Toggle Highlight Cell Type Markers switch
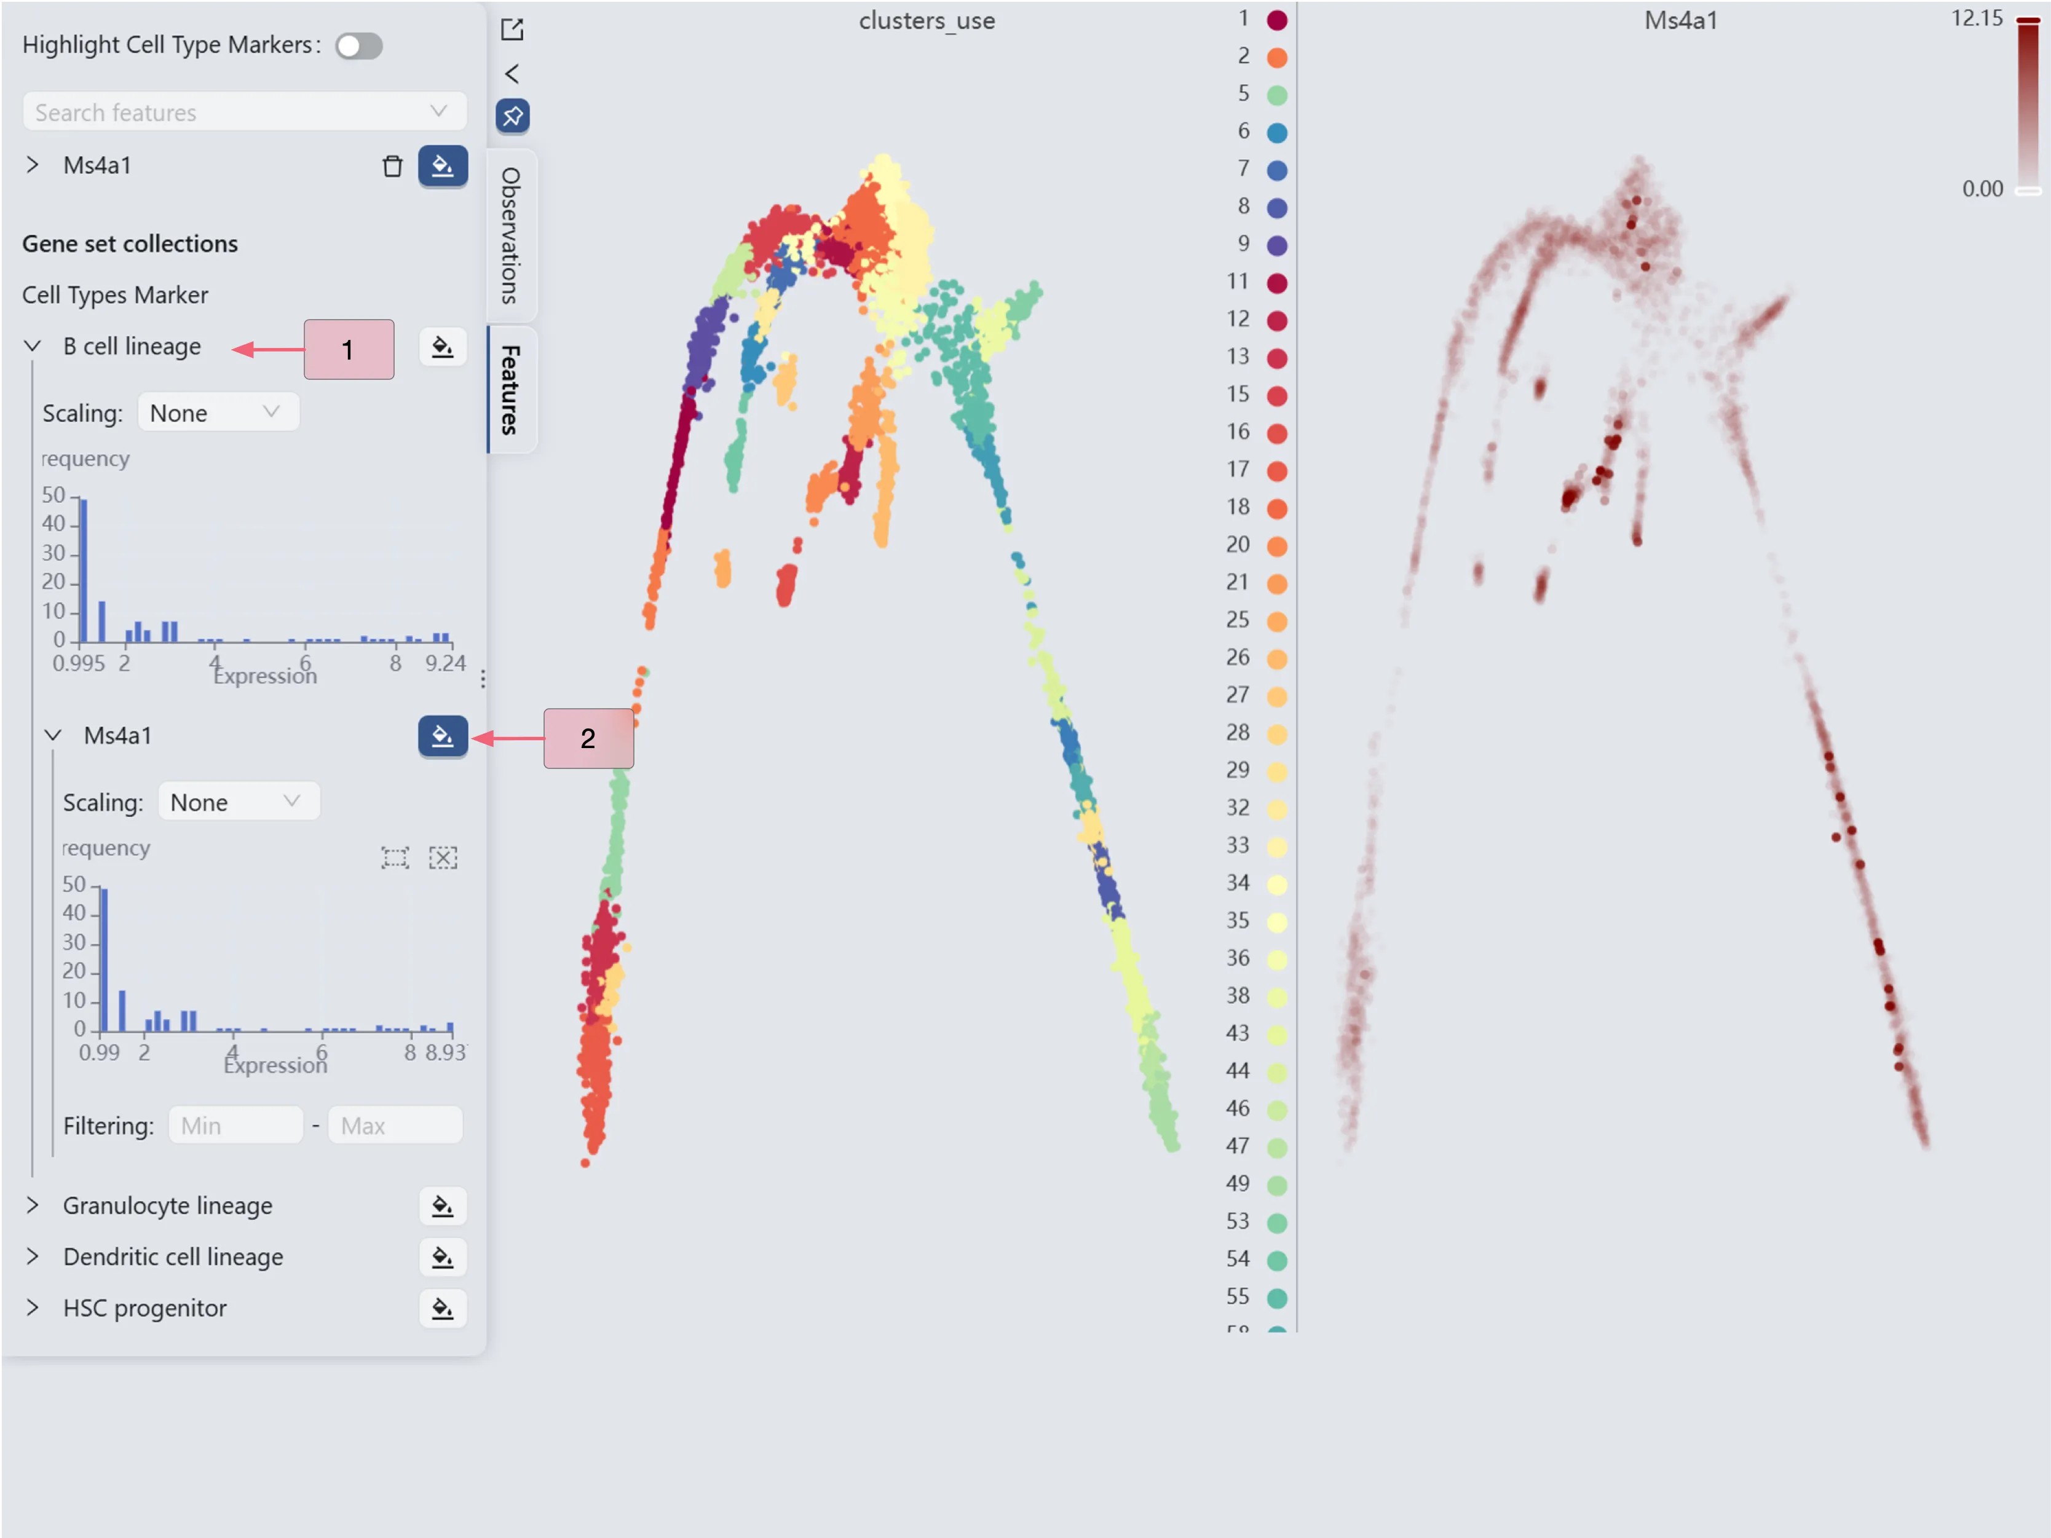 (359, 45)
